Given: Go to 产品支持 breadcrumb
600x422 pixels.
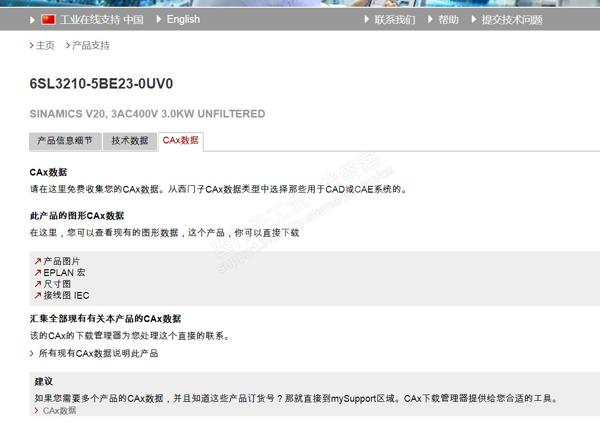Looking at the screenshot, I should (x=91, y=46).
